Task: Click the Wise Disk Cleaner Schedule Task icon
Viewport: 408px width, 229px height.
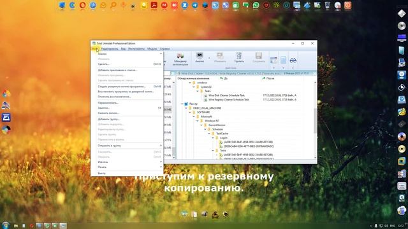Action: (205, 95)
